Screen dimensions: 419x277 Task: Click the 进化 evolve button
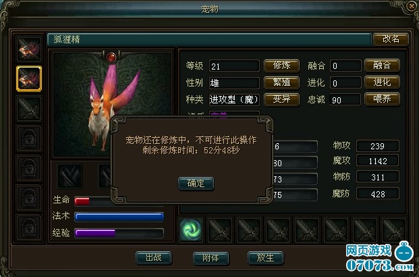tap(382, 82)
